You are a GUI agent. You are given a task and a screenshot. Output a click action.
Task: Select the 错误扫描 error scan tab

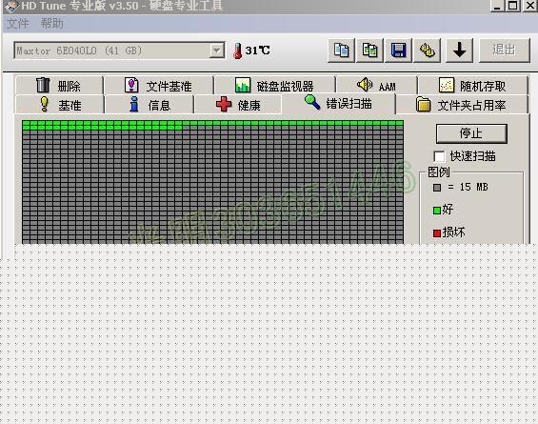338,103
